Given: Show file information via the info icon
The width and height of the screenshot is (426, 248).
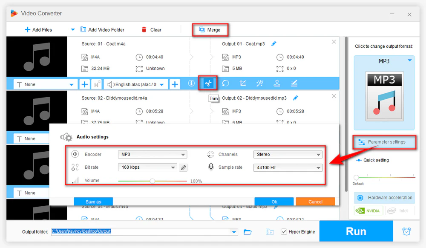Looking at the screenshot, I should tap(191, 84).
